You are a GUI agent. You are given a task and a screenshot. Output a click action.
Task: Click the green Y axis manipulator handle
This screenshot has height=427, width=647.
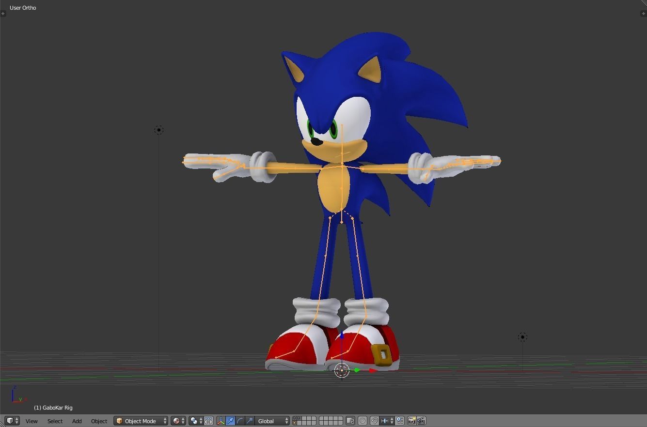pos(357,370)
